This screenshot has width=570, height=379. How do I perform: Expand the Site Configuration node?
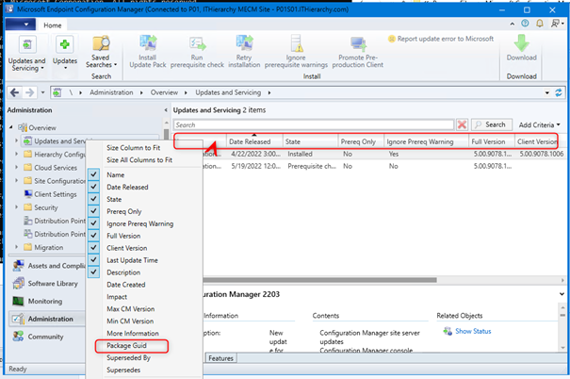pos(16,181)
